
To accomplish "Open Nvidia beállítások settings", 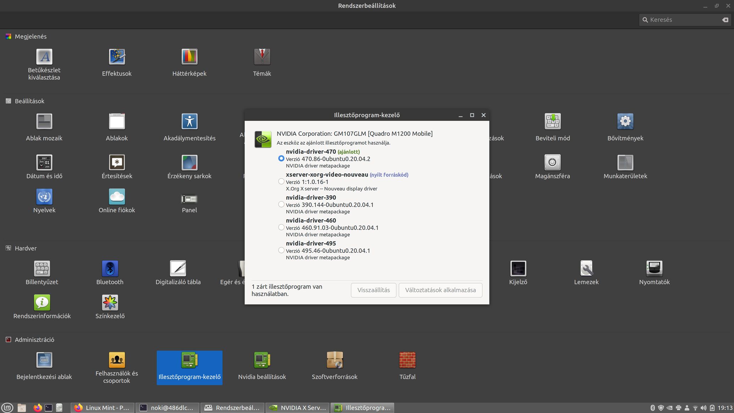I will (x=262, y=366).
